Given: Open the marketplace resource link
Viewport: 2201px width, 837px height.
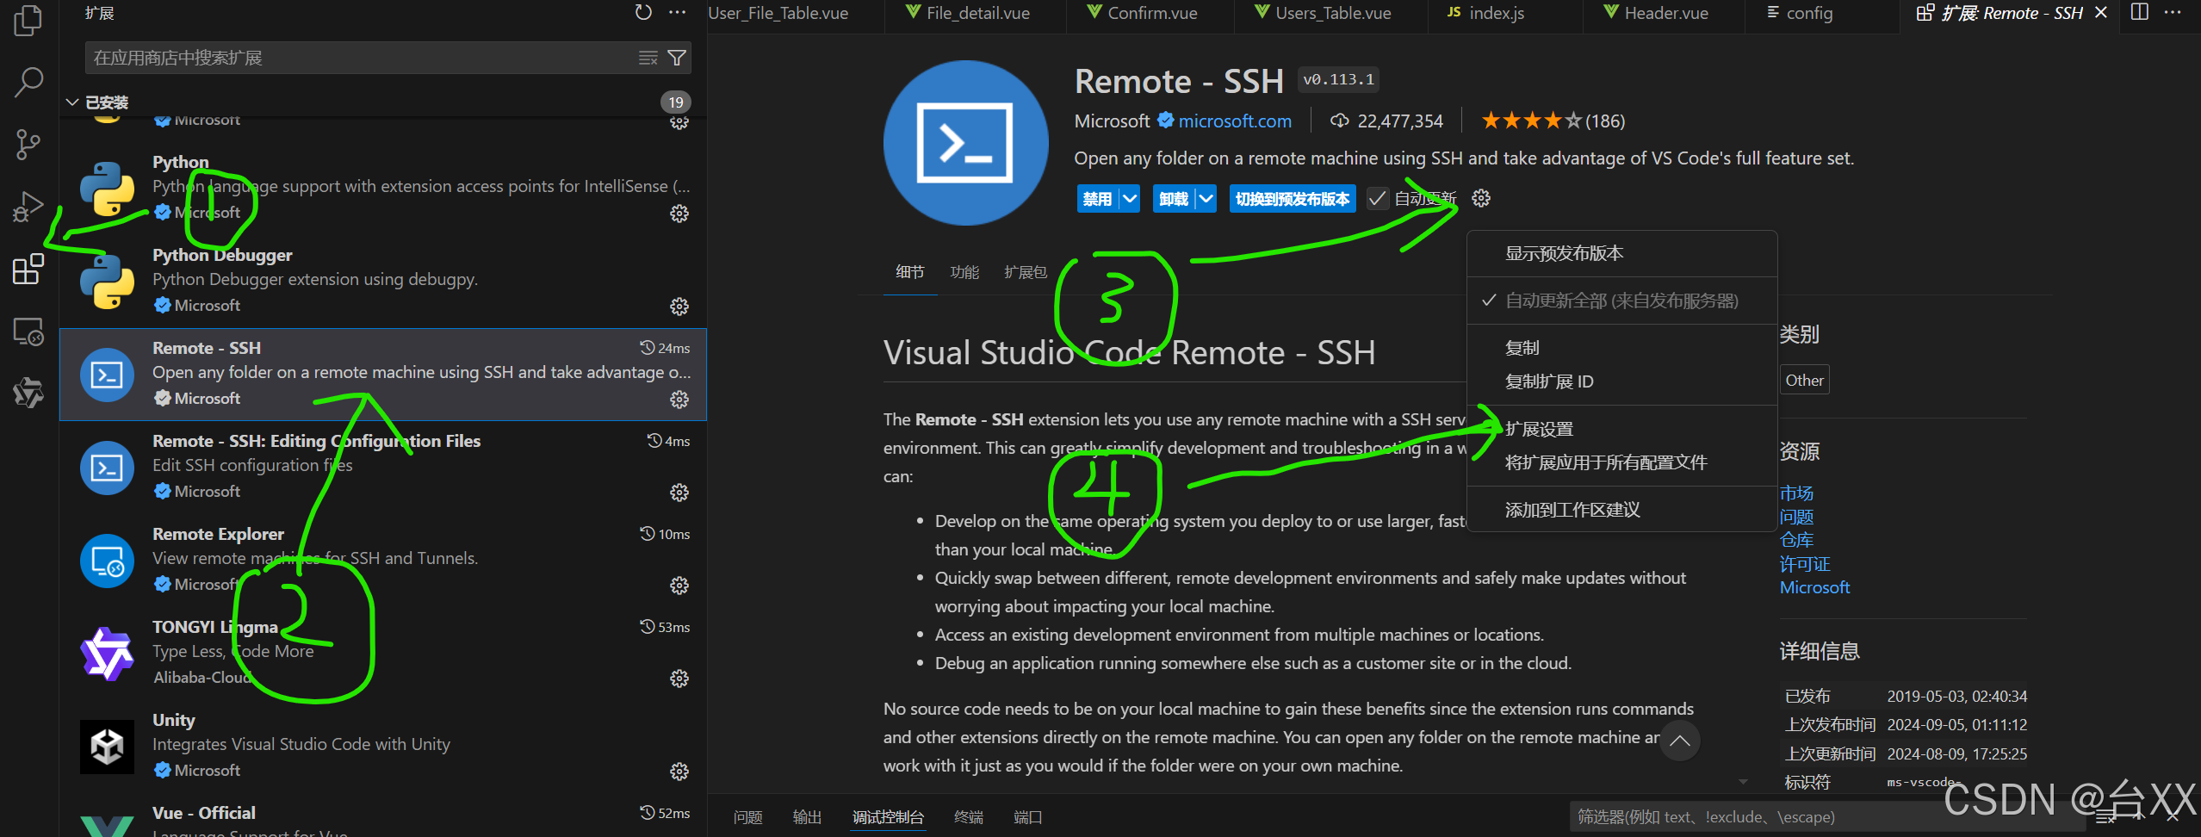Looking at the screenshot, I should point(1796,493).
